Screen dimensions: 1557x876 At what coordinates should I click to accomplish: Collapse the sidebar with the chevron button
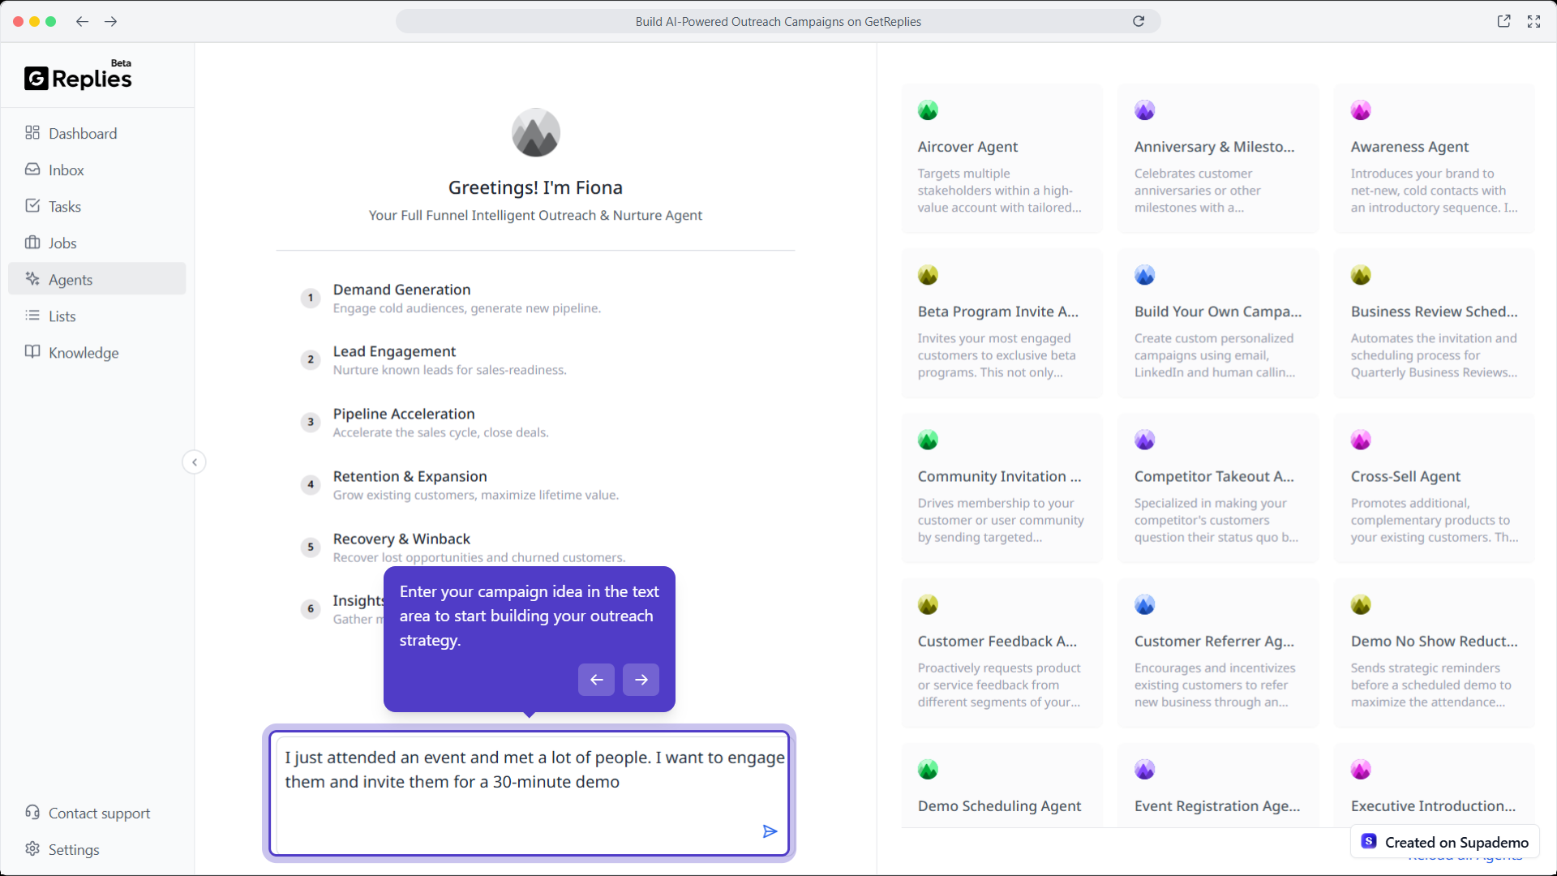pyautogui.click(x=194, y=462)
